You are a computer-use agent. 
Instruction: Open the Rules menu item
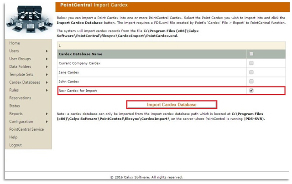tap(14, 90)
